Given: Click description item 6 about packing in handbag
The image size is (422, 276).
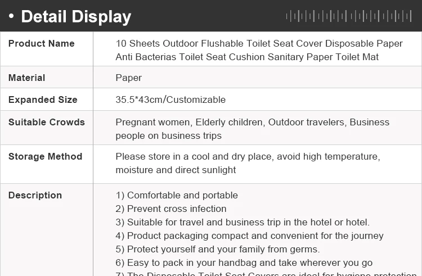Looking at the screenshot, I should [x=244, y=263].
